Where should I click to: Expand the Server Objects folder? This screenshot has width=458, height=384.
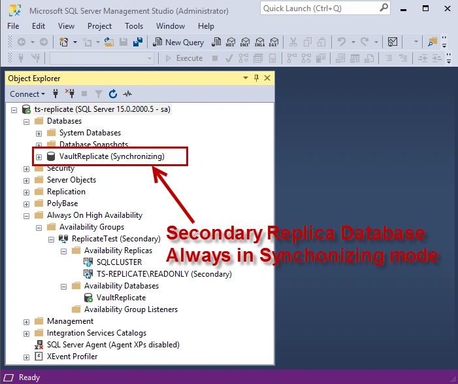pos(26,181)
